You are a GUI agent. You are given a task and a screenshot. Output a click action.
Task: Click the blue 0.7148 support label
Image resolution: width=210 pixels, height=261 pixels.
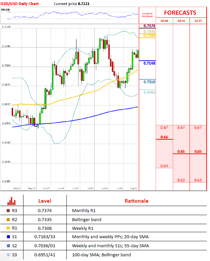(149, 63)
